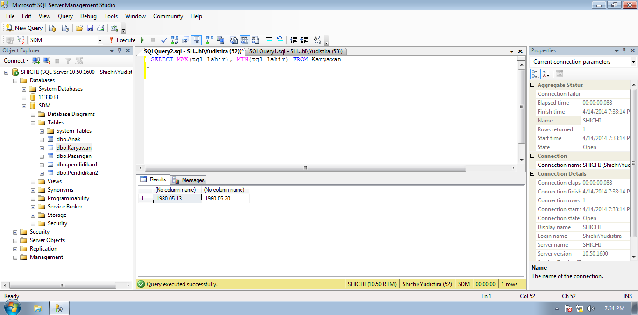The height and width of the screenshot is (315, 638).
Task: Click the Database Engine Query icon
Action: tap(52, 28)
